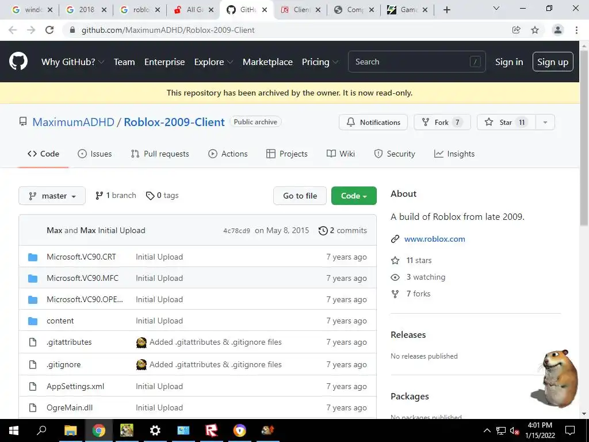The height and width of the screenshot is (442, 589).
Task: Click the taskbar volume muted icon
Action: (514, 430)
